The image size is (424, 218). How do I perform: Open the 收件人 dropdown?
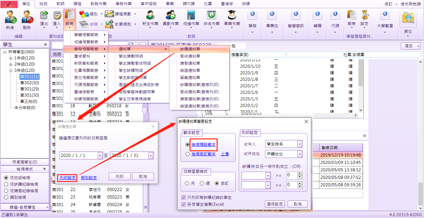(299, 144)
